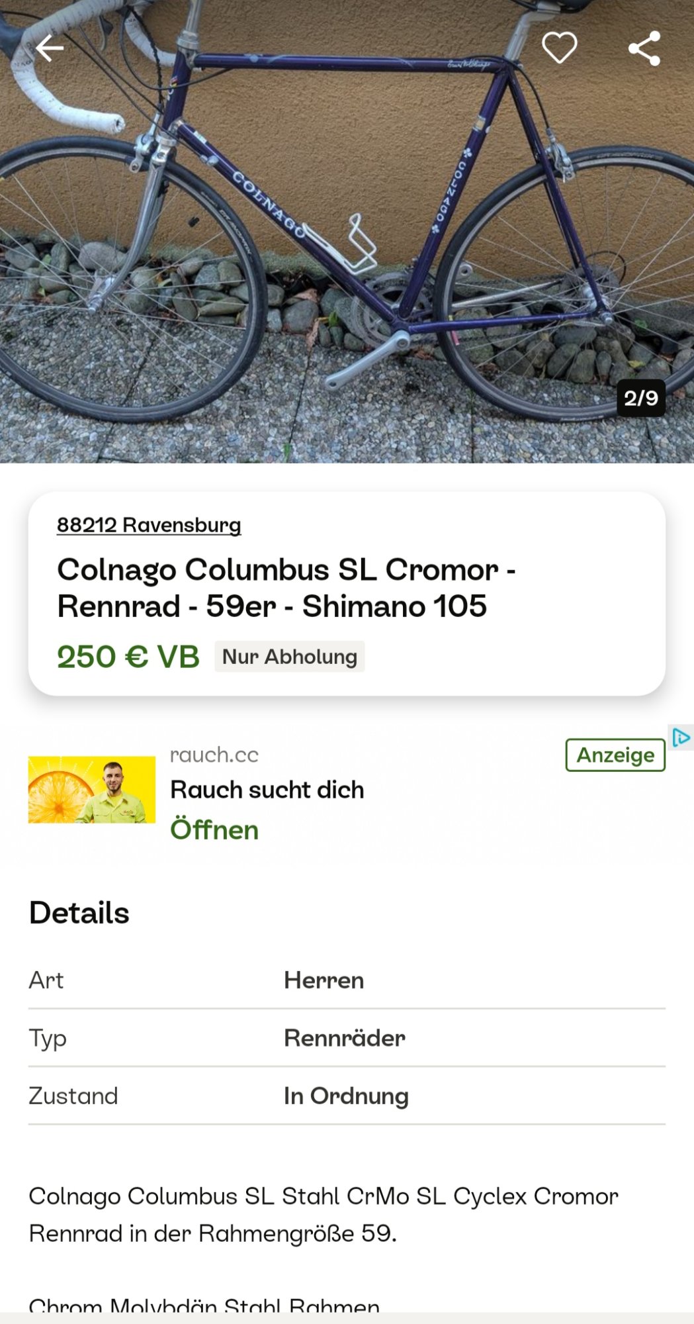Tap the 2/9 image counter badge
Image resolution: width=694 pixels, height=1324 pixels.
(x=640, y=398)
